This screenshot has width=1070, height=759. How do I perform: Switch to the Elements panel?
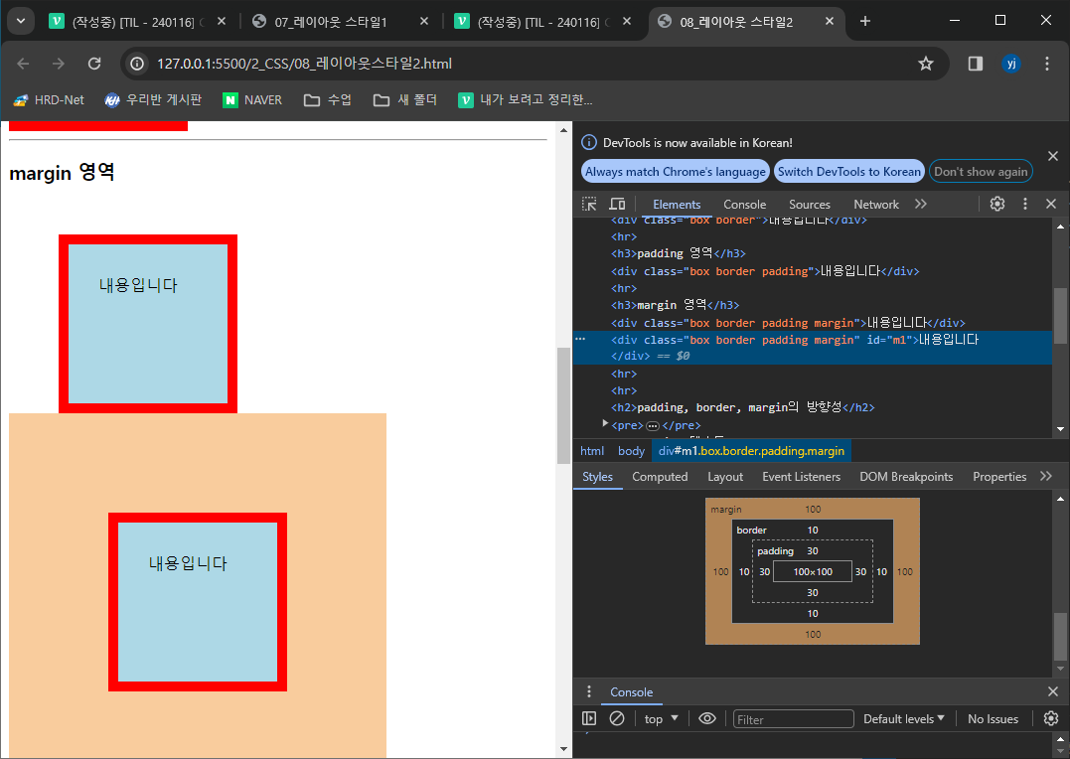point(677,204)
